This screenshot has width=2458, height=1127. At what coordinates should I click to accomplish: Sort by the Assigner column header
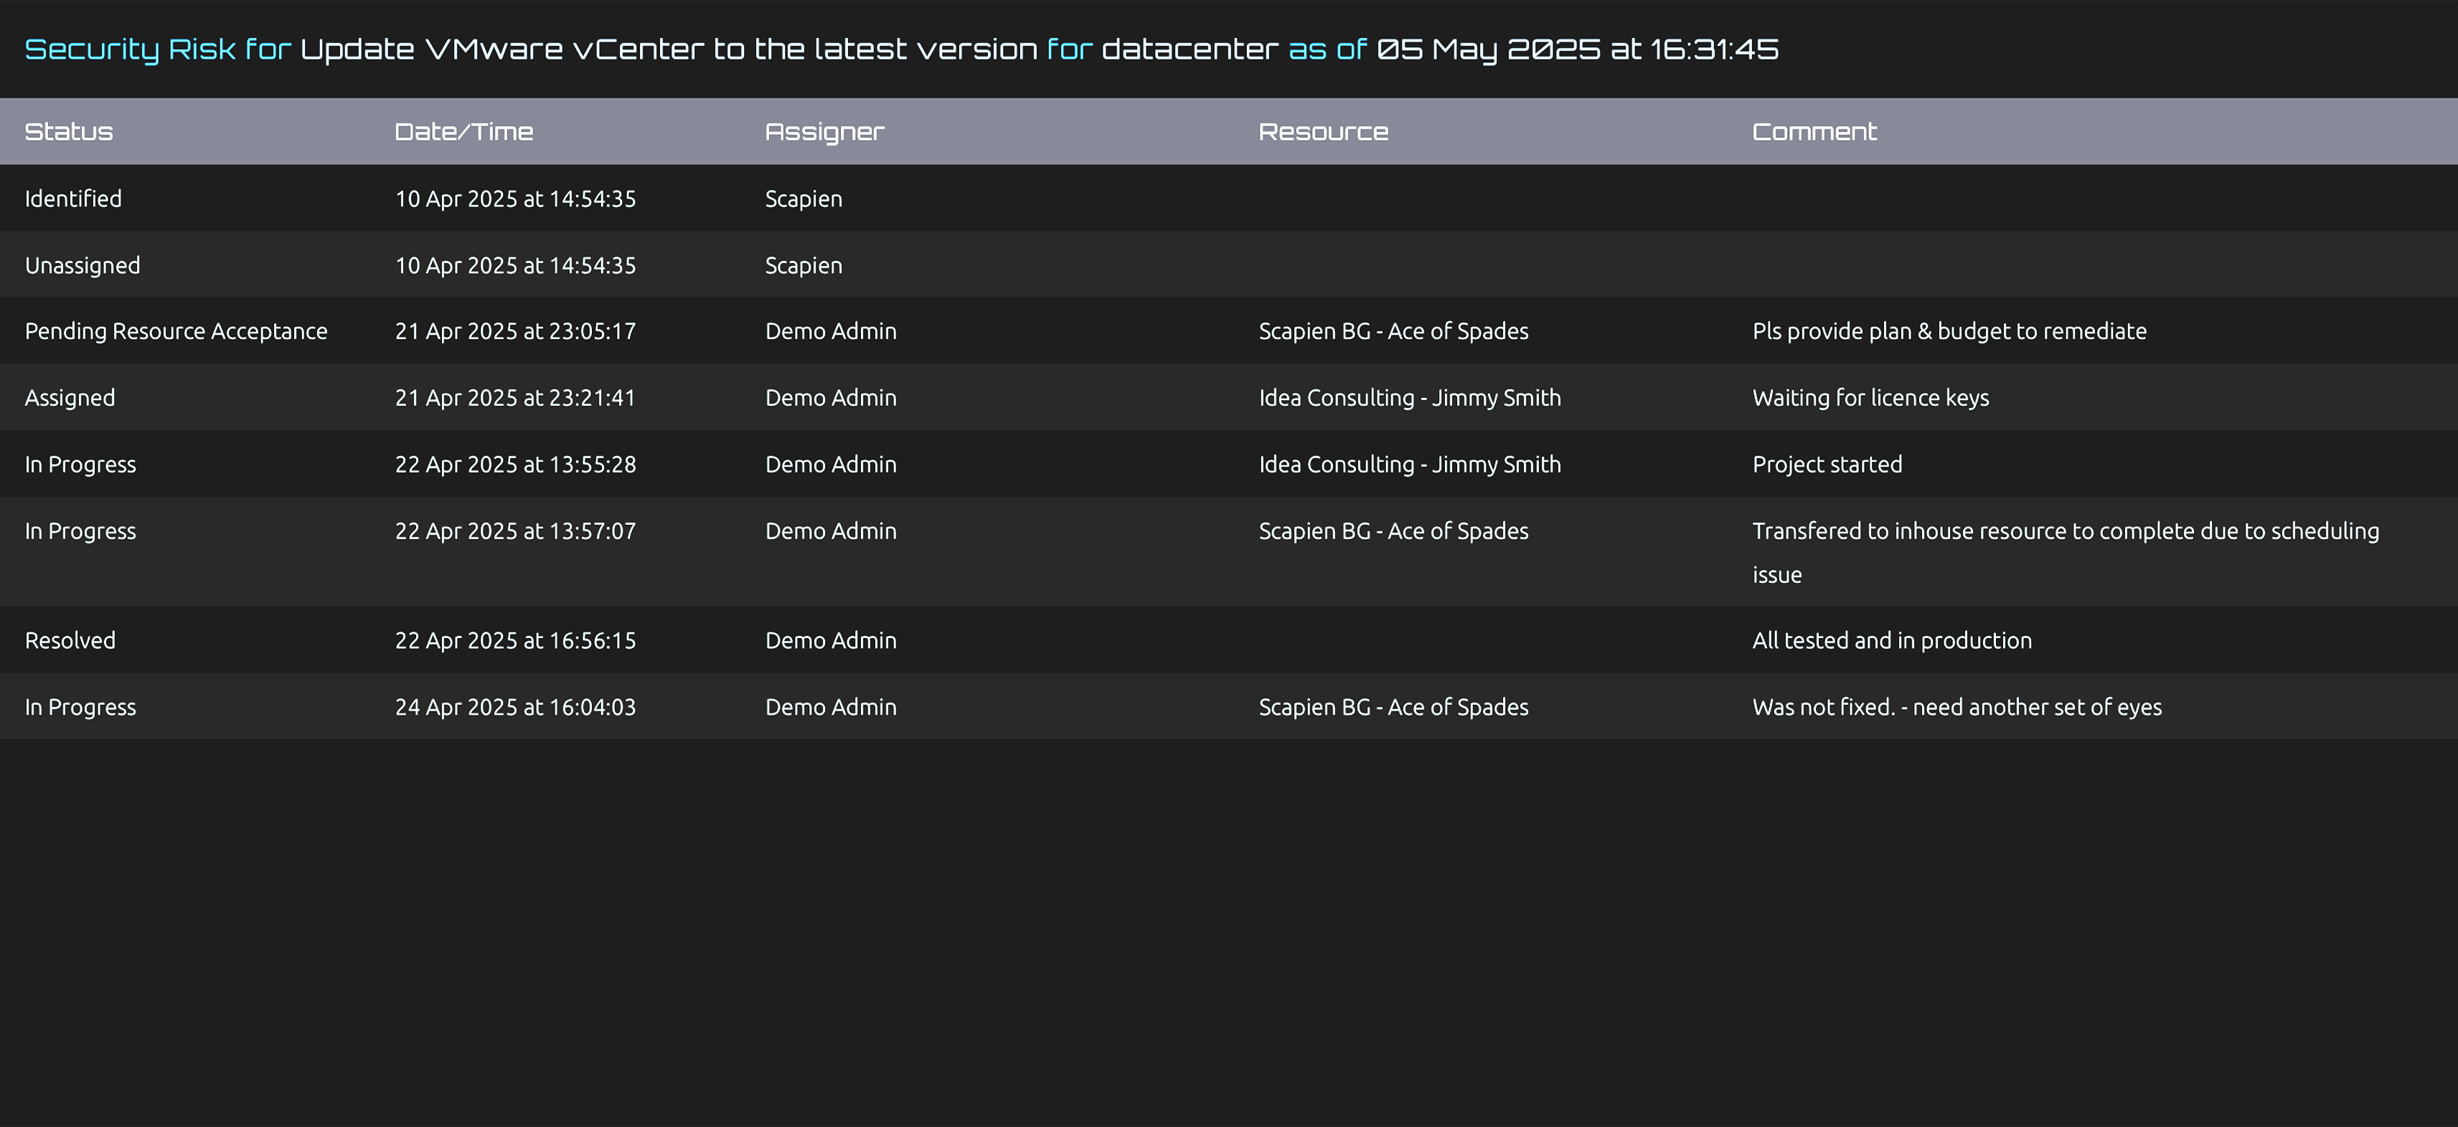click(x=824, y=132)
